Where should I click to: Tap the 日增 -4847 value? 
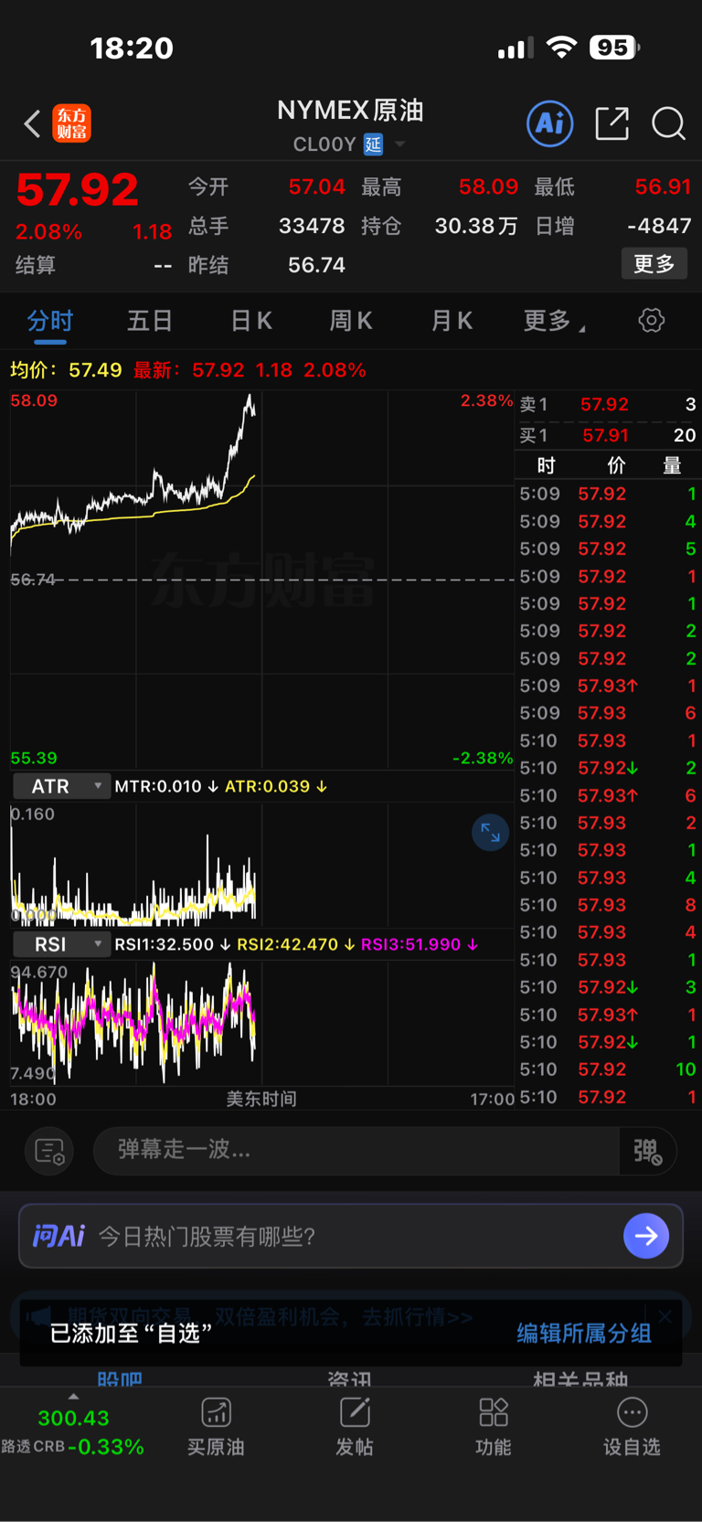point(659,226)
